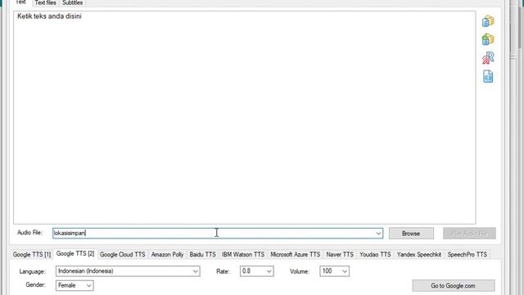Switch to the Amazon Polly tab
This screenshot has height=295, width=524.
pyautogui.click(x=167, y=255)
